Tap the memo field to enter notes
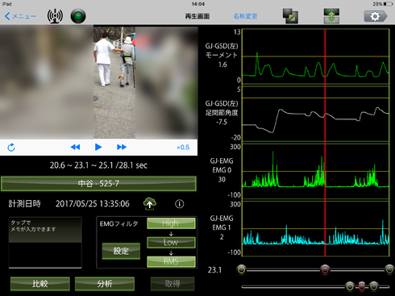Viewport: 395px width, 296px height. (x=45, y=243)
